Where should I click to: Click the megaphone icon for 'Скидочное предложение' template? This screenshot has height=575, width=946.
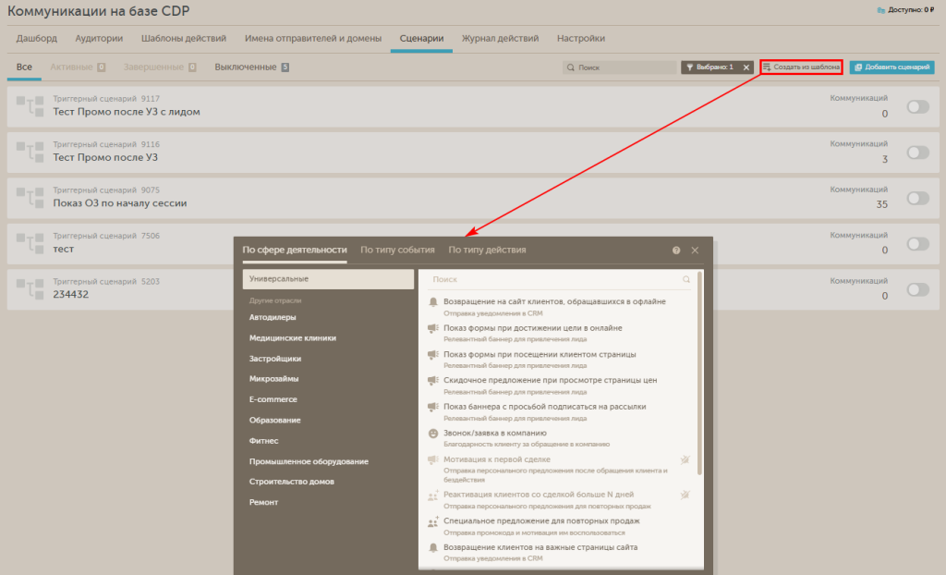click(432, 381)
